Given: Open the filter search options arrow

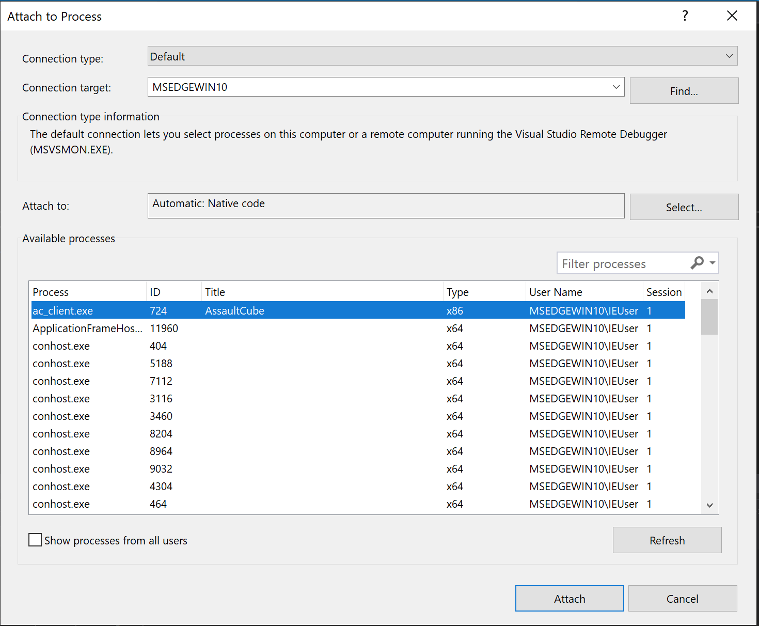Looking at the screenshot, I should (713, 263).
